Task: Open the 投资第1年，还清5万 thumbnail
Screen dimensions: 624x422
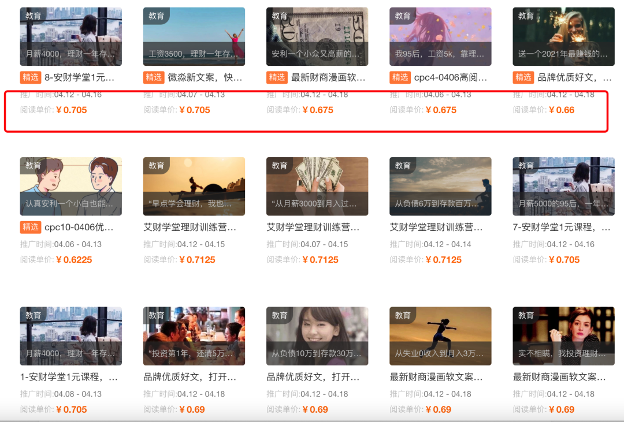Action: 194,336
